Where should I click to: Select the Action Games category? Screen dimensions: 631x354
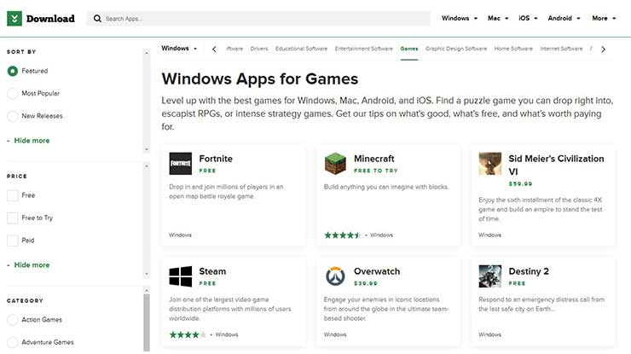point(13,320)
